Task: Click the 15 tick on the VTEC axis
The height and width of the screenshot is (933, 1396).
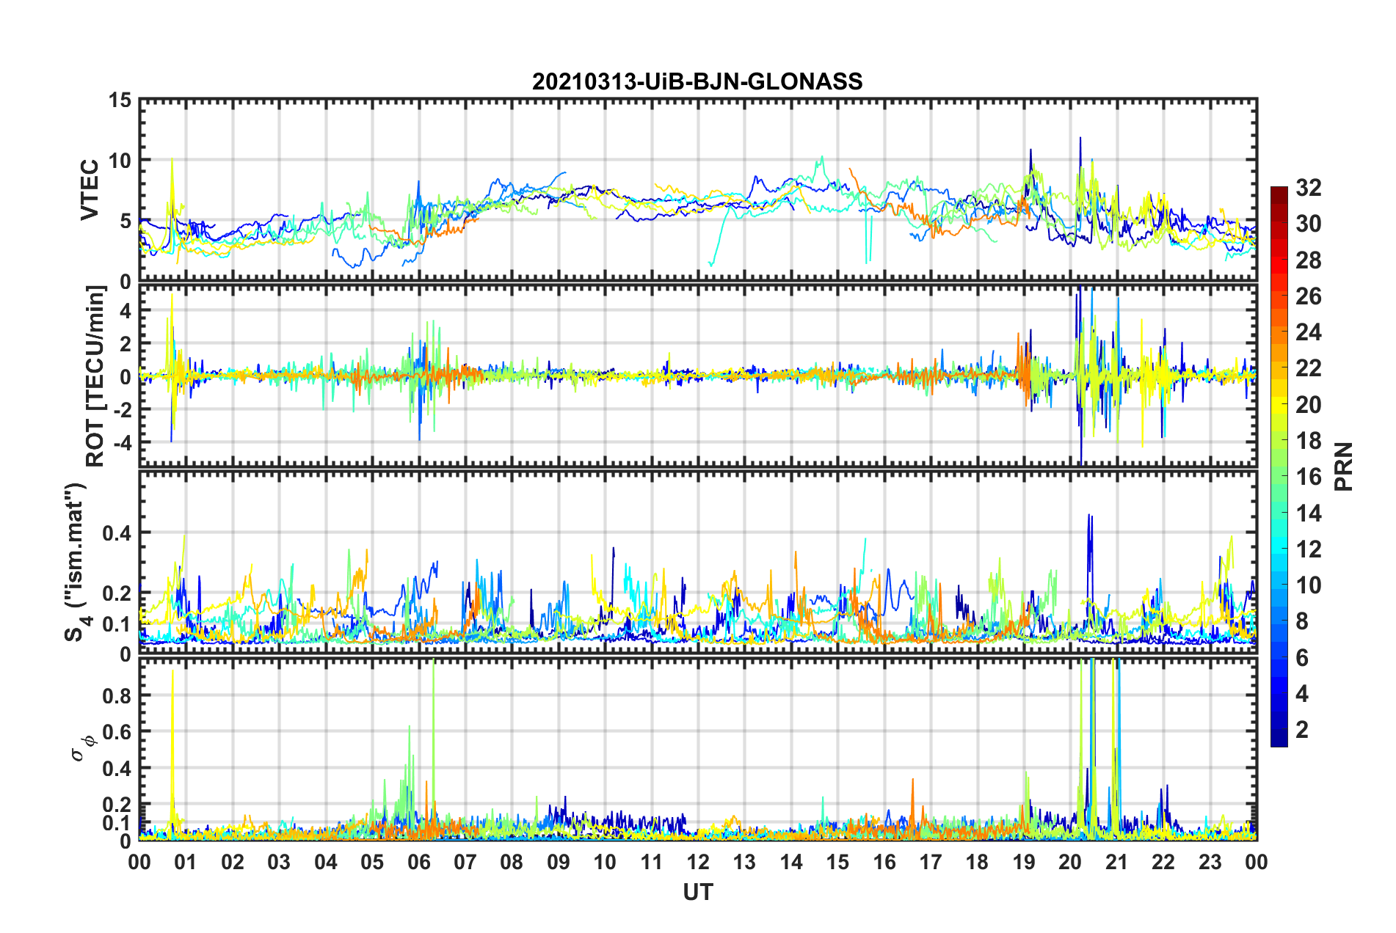Action: pos(120,100)
